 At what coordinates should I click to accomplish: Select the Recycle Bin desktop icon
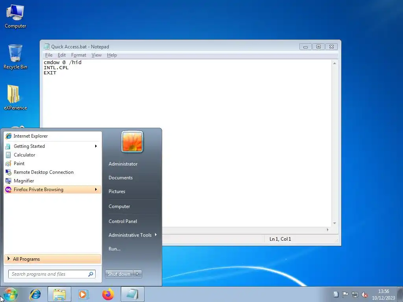point(15,57)
